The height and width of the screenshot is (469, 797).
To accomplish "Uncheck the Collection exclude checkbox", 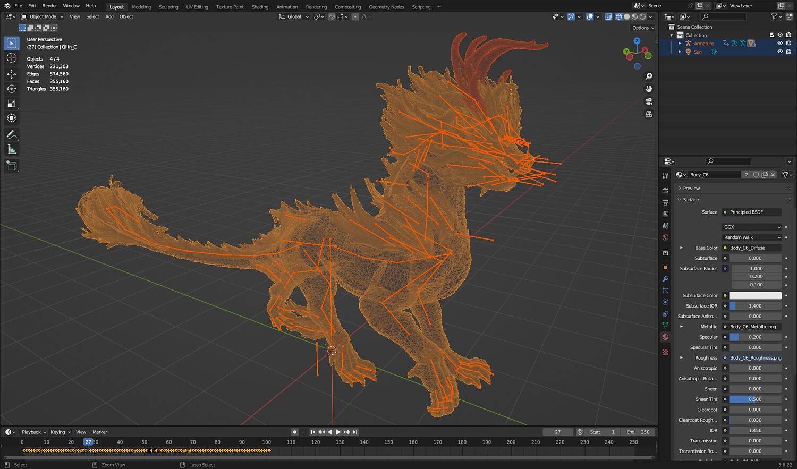I will click(772, 35).
